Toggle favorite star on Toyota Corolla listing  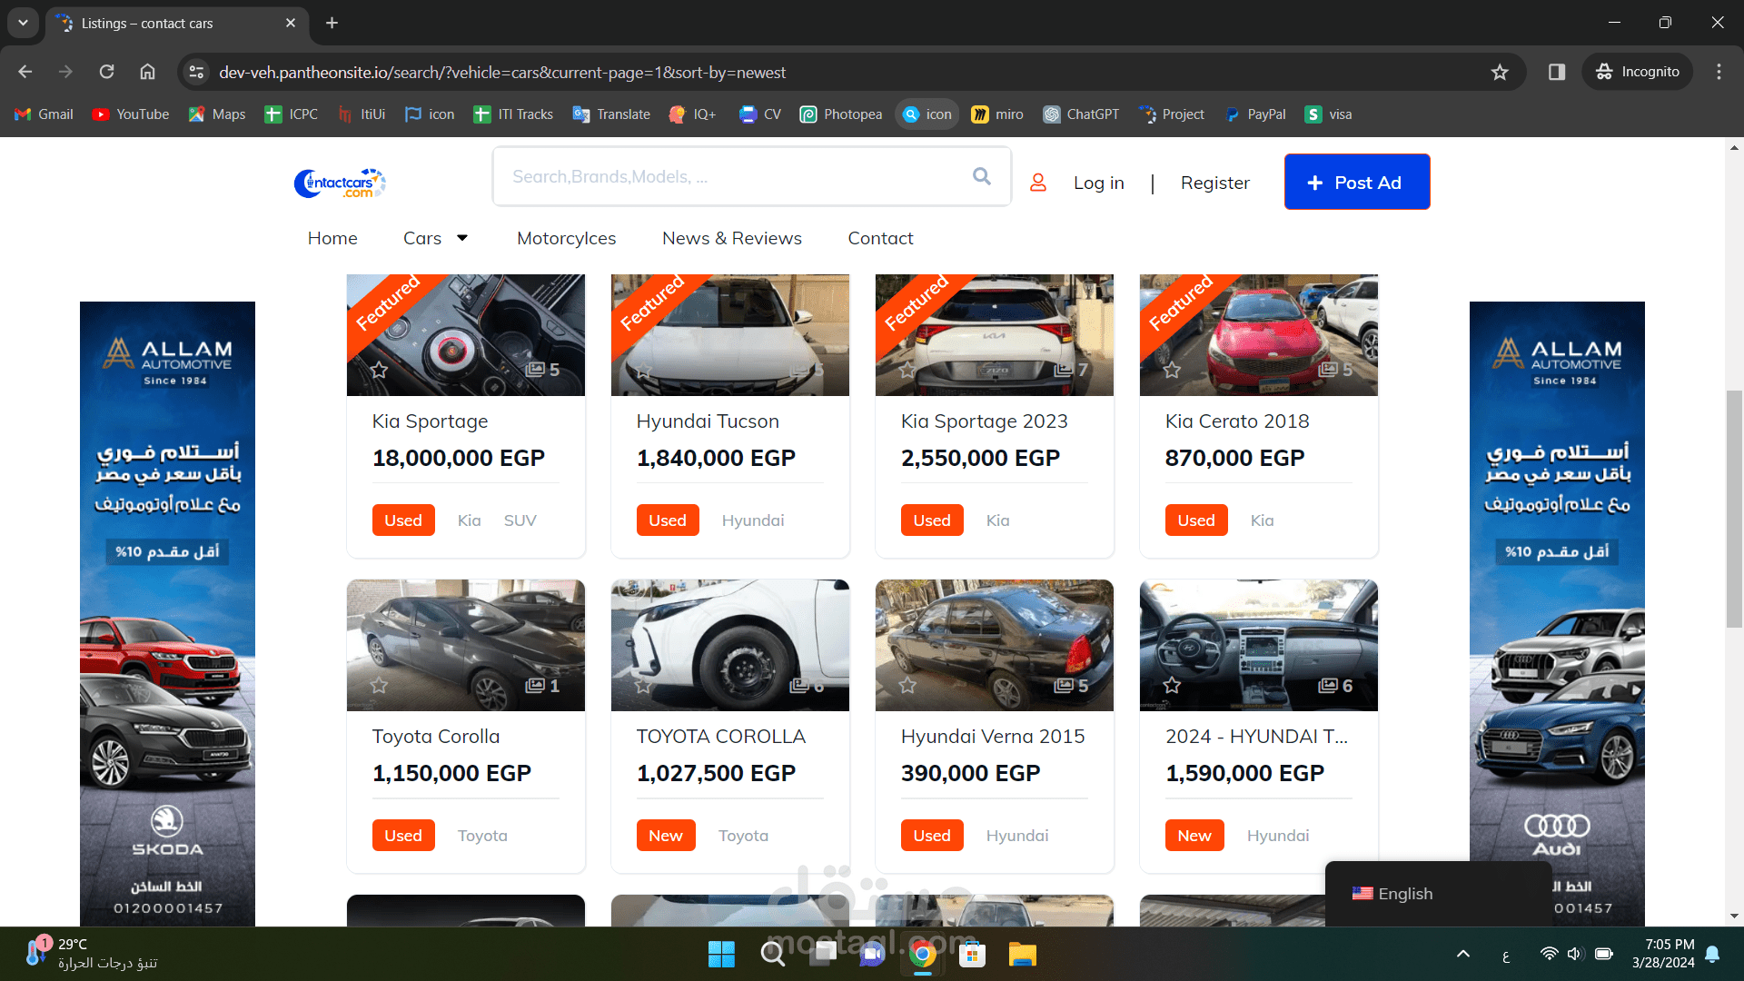click(380, 685)
